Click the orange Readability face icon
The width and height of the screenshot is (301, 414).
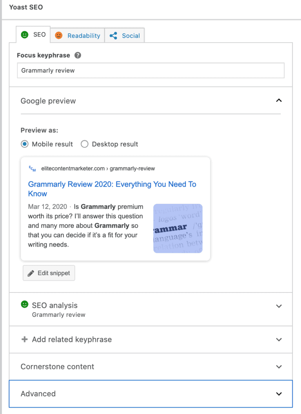pos(58,36)
